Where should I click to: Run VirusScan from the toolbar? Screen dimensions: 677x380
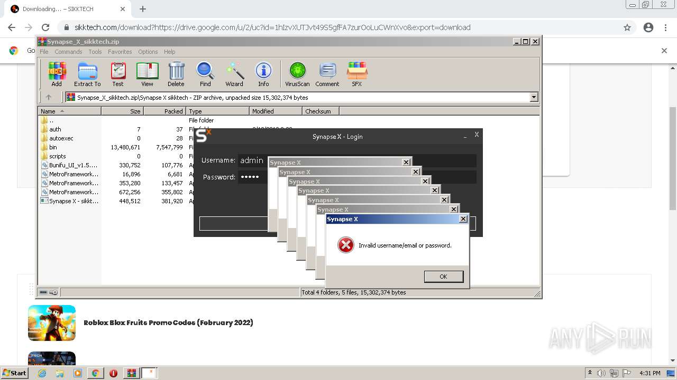point(297,74)
